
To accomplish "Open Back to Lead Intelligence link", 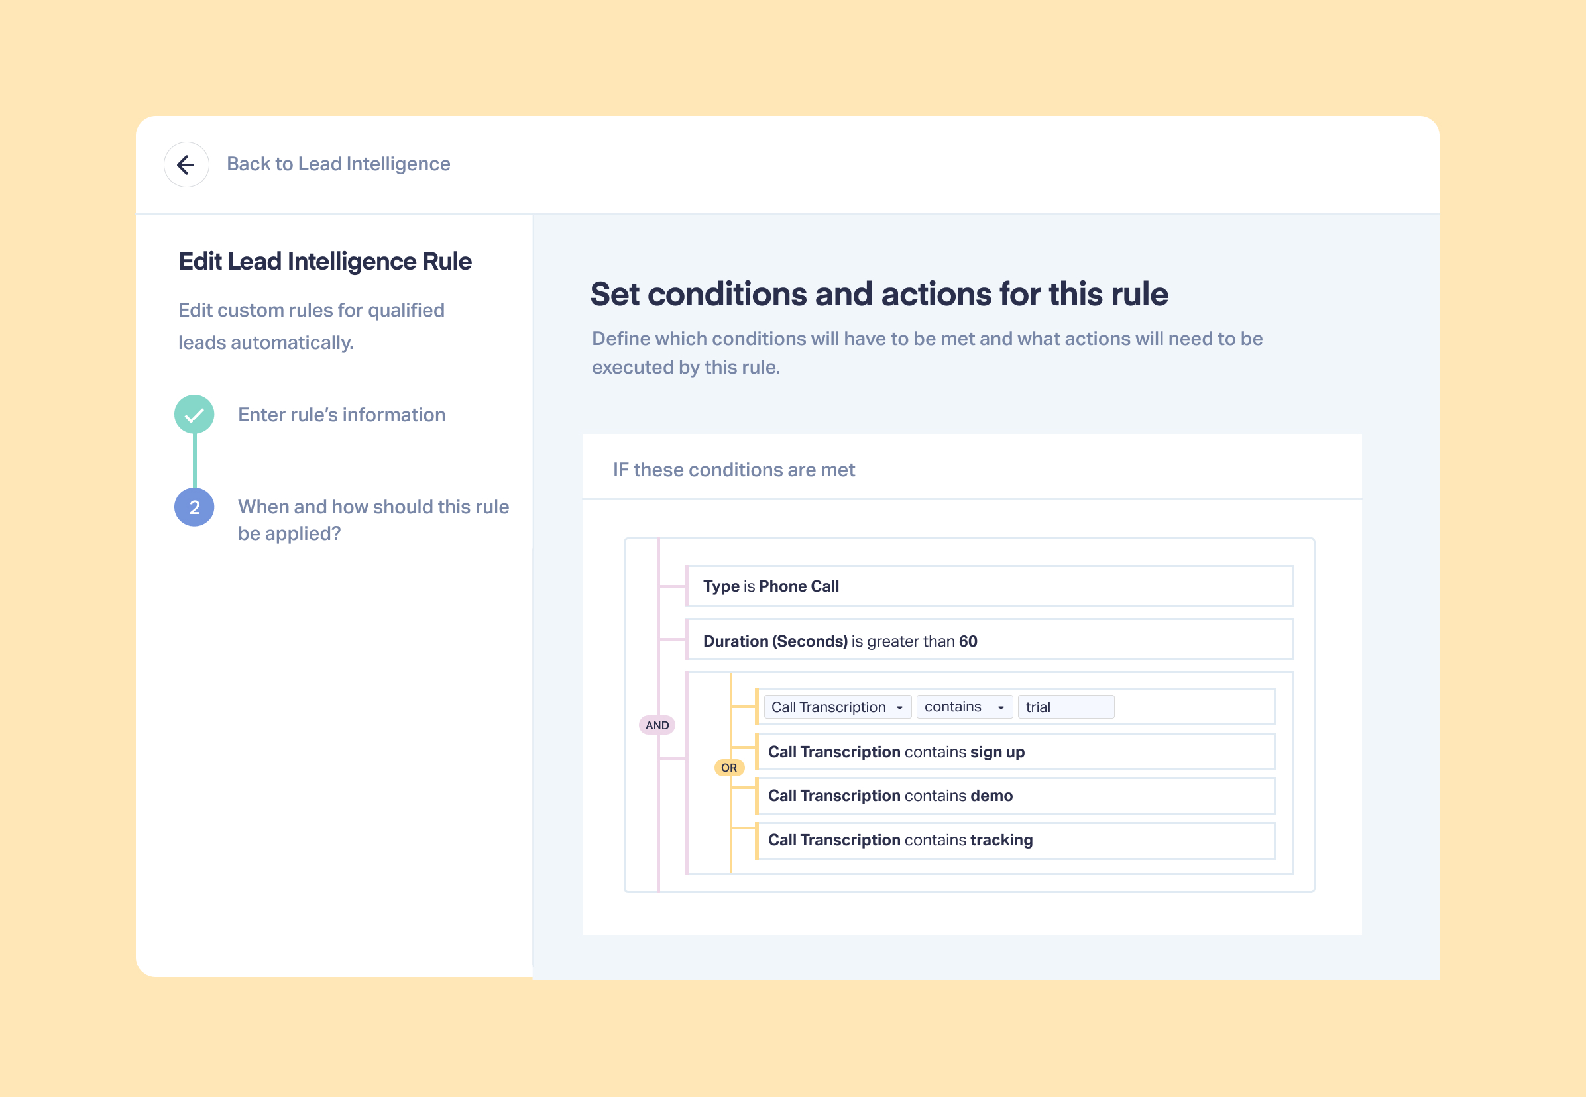I will coord(338,164).
